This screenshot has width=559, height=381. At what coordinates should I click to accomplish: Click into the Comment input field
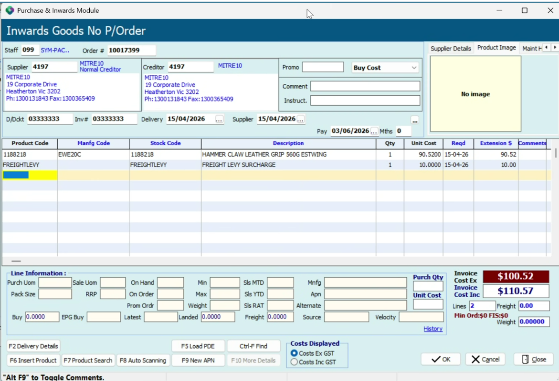(x=365, y=86)
